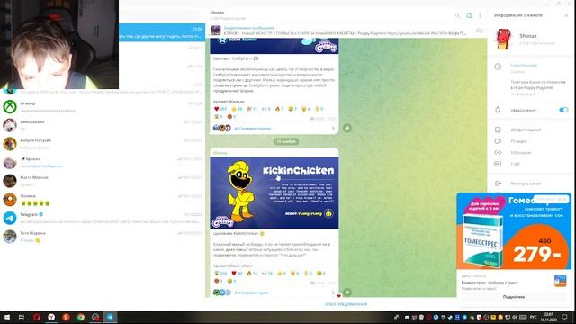Viewport: 576px width, 324px height.
Task: Open search in the Shonax channel
Action: (x=457, y=15)
